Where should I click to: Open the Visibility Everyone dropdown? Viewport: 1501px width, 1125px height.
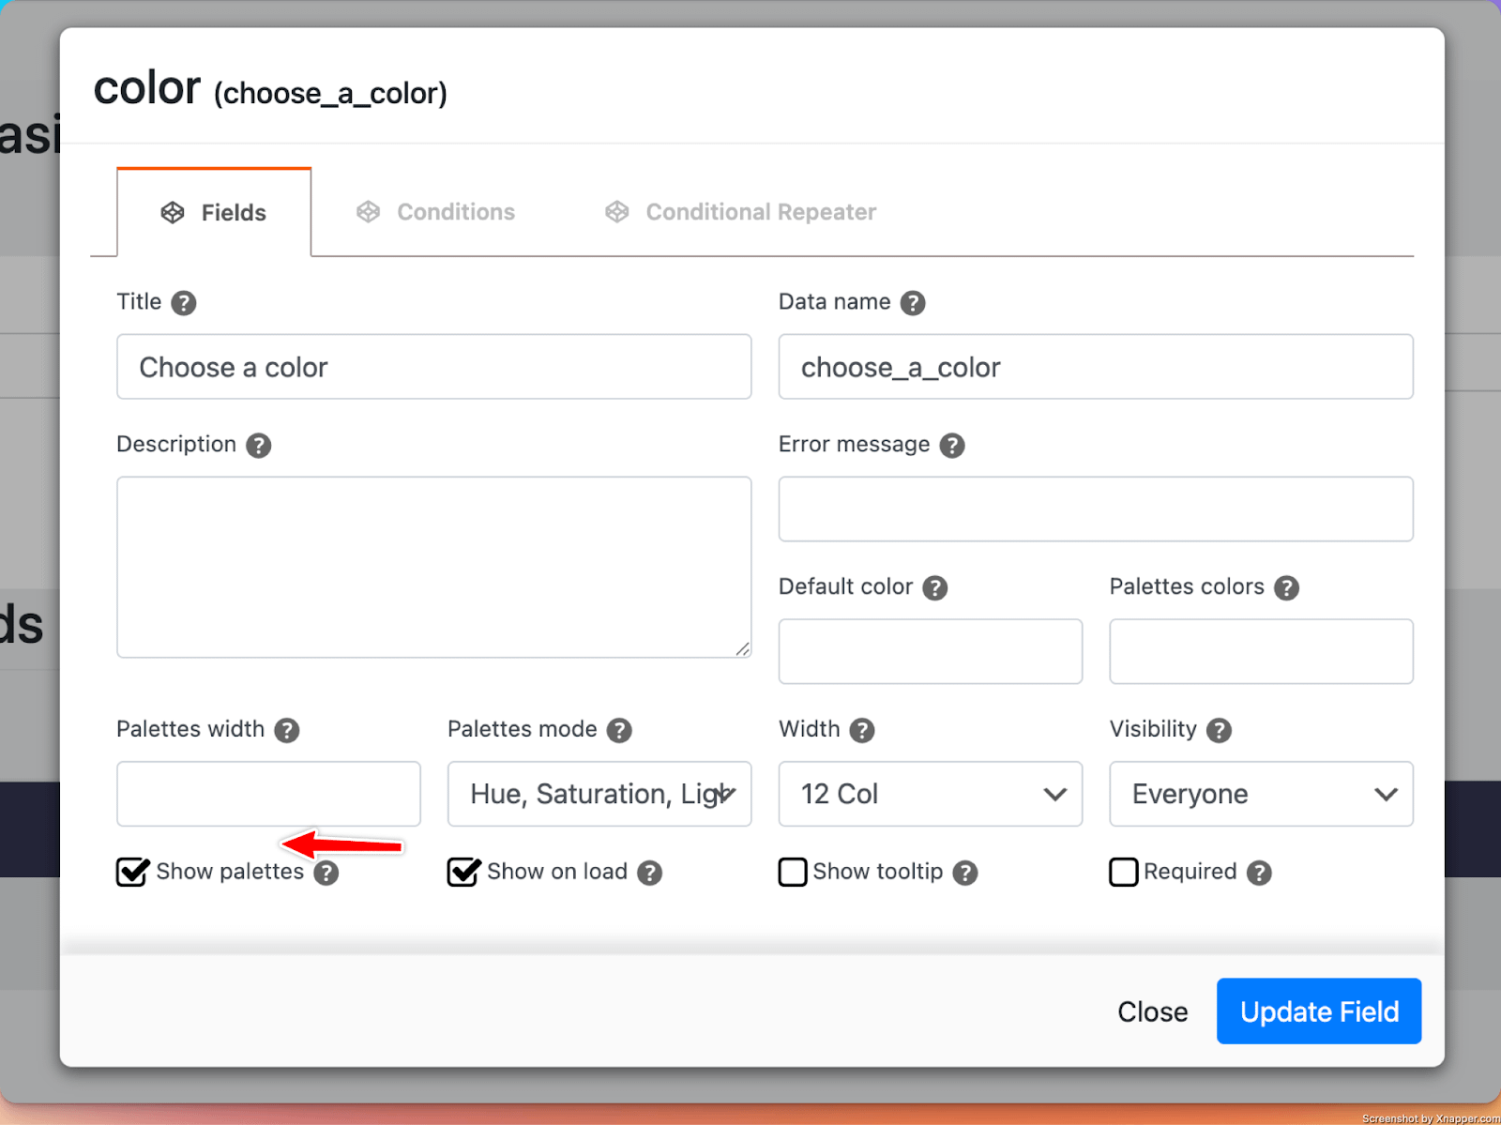coord(1261,794)
